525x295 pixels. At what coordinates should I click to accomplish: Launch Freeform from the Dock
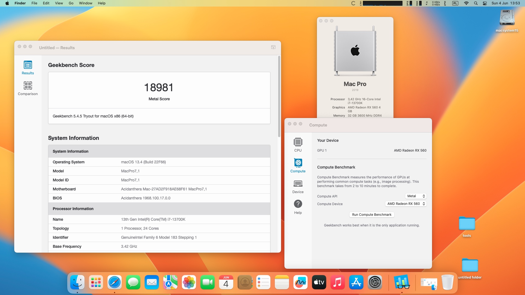300,282
